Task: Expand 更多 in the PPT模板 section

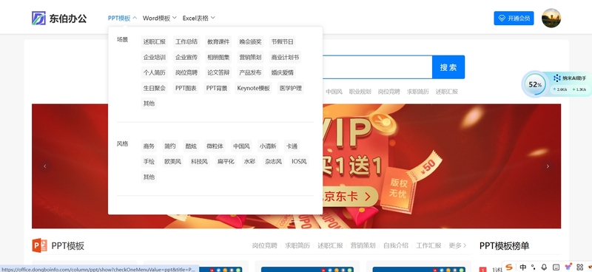Action: (x=457, y=245)
